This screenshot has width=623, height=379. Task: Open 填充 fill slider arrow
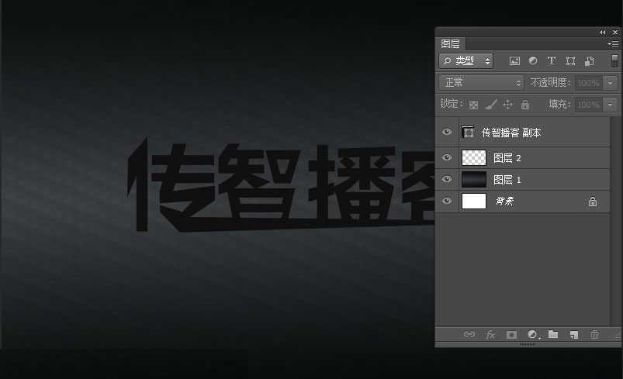pos(610,105)
